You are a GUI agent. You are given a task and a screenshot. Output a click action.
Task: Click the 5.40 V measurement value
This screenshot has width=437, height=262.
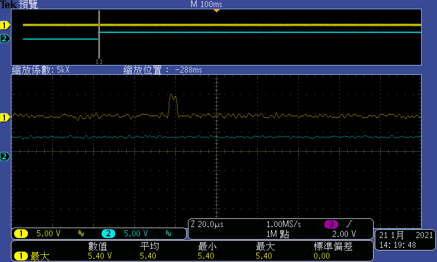pos(100,255)
